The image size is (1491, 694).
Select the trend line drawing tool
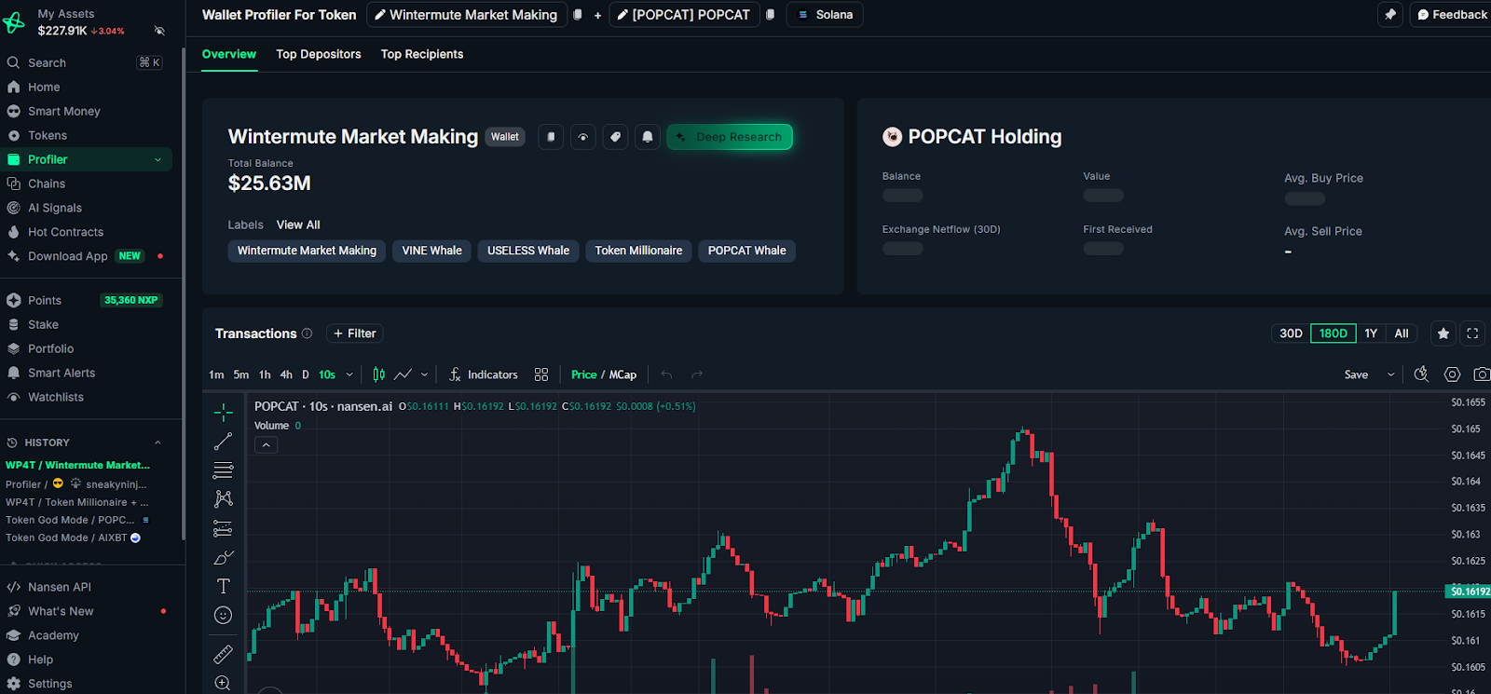[224, 442]
